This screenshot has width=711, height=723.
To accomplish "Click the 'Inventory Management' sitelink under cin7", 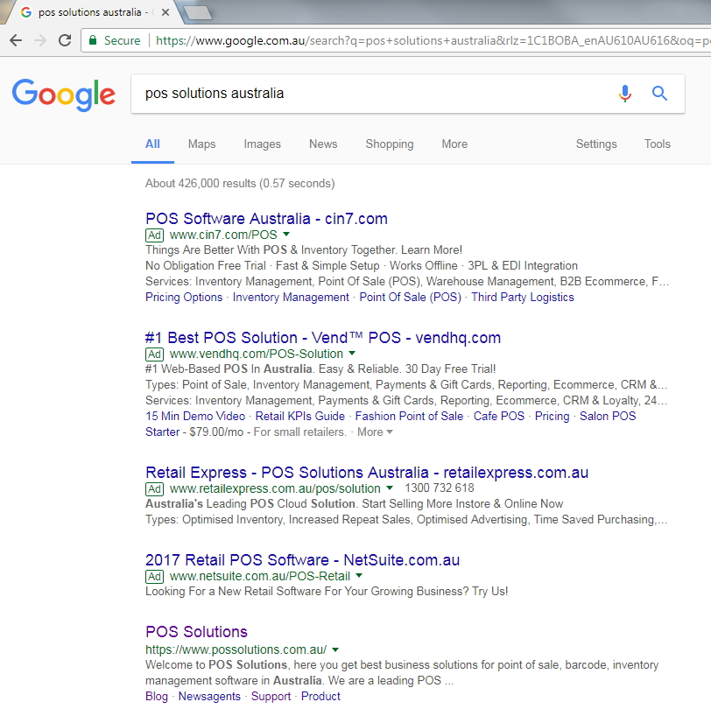I will pyautogui.click(x=291, y=297).
